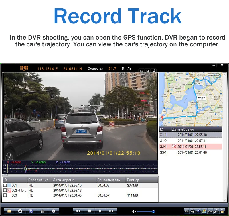Click the key/wrench icon in the bottom toolbar
This screenshot has height=216, width=229.
point(216,211)
